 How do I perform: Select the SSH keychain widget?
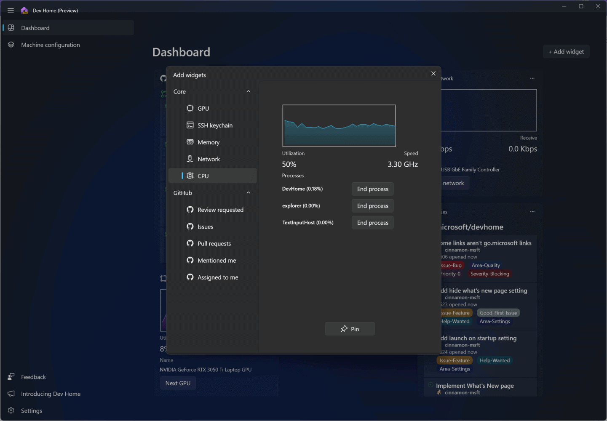point(212,125)
